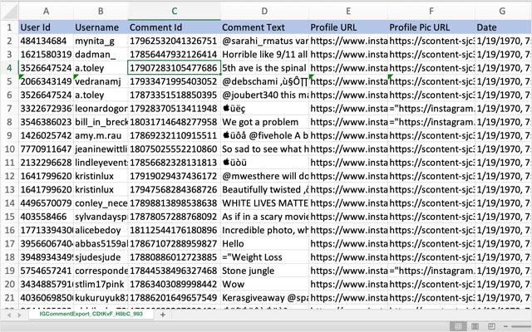Select row 1 header
Viewport: 532px width, 332px height.
(x=9, y=27)
